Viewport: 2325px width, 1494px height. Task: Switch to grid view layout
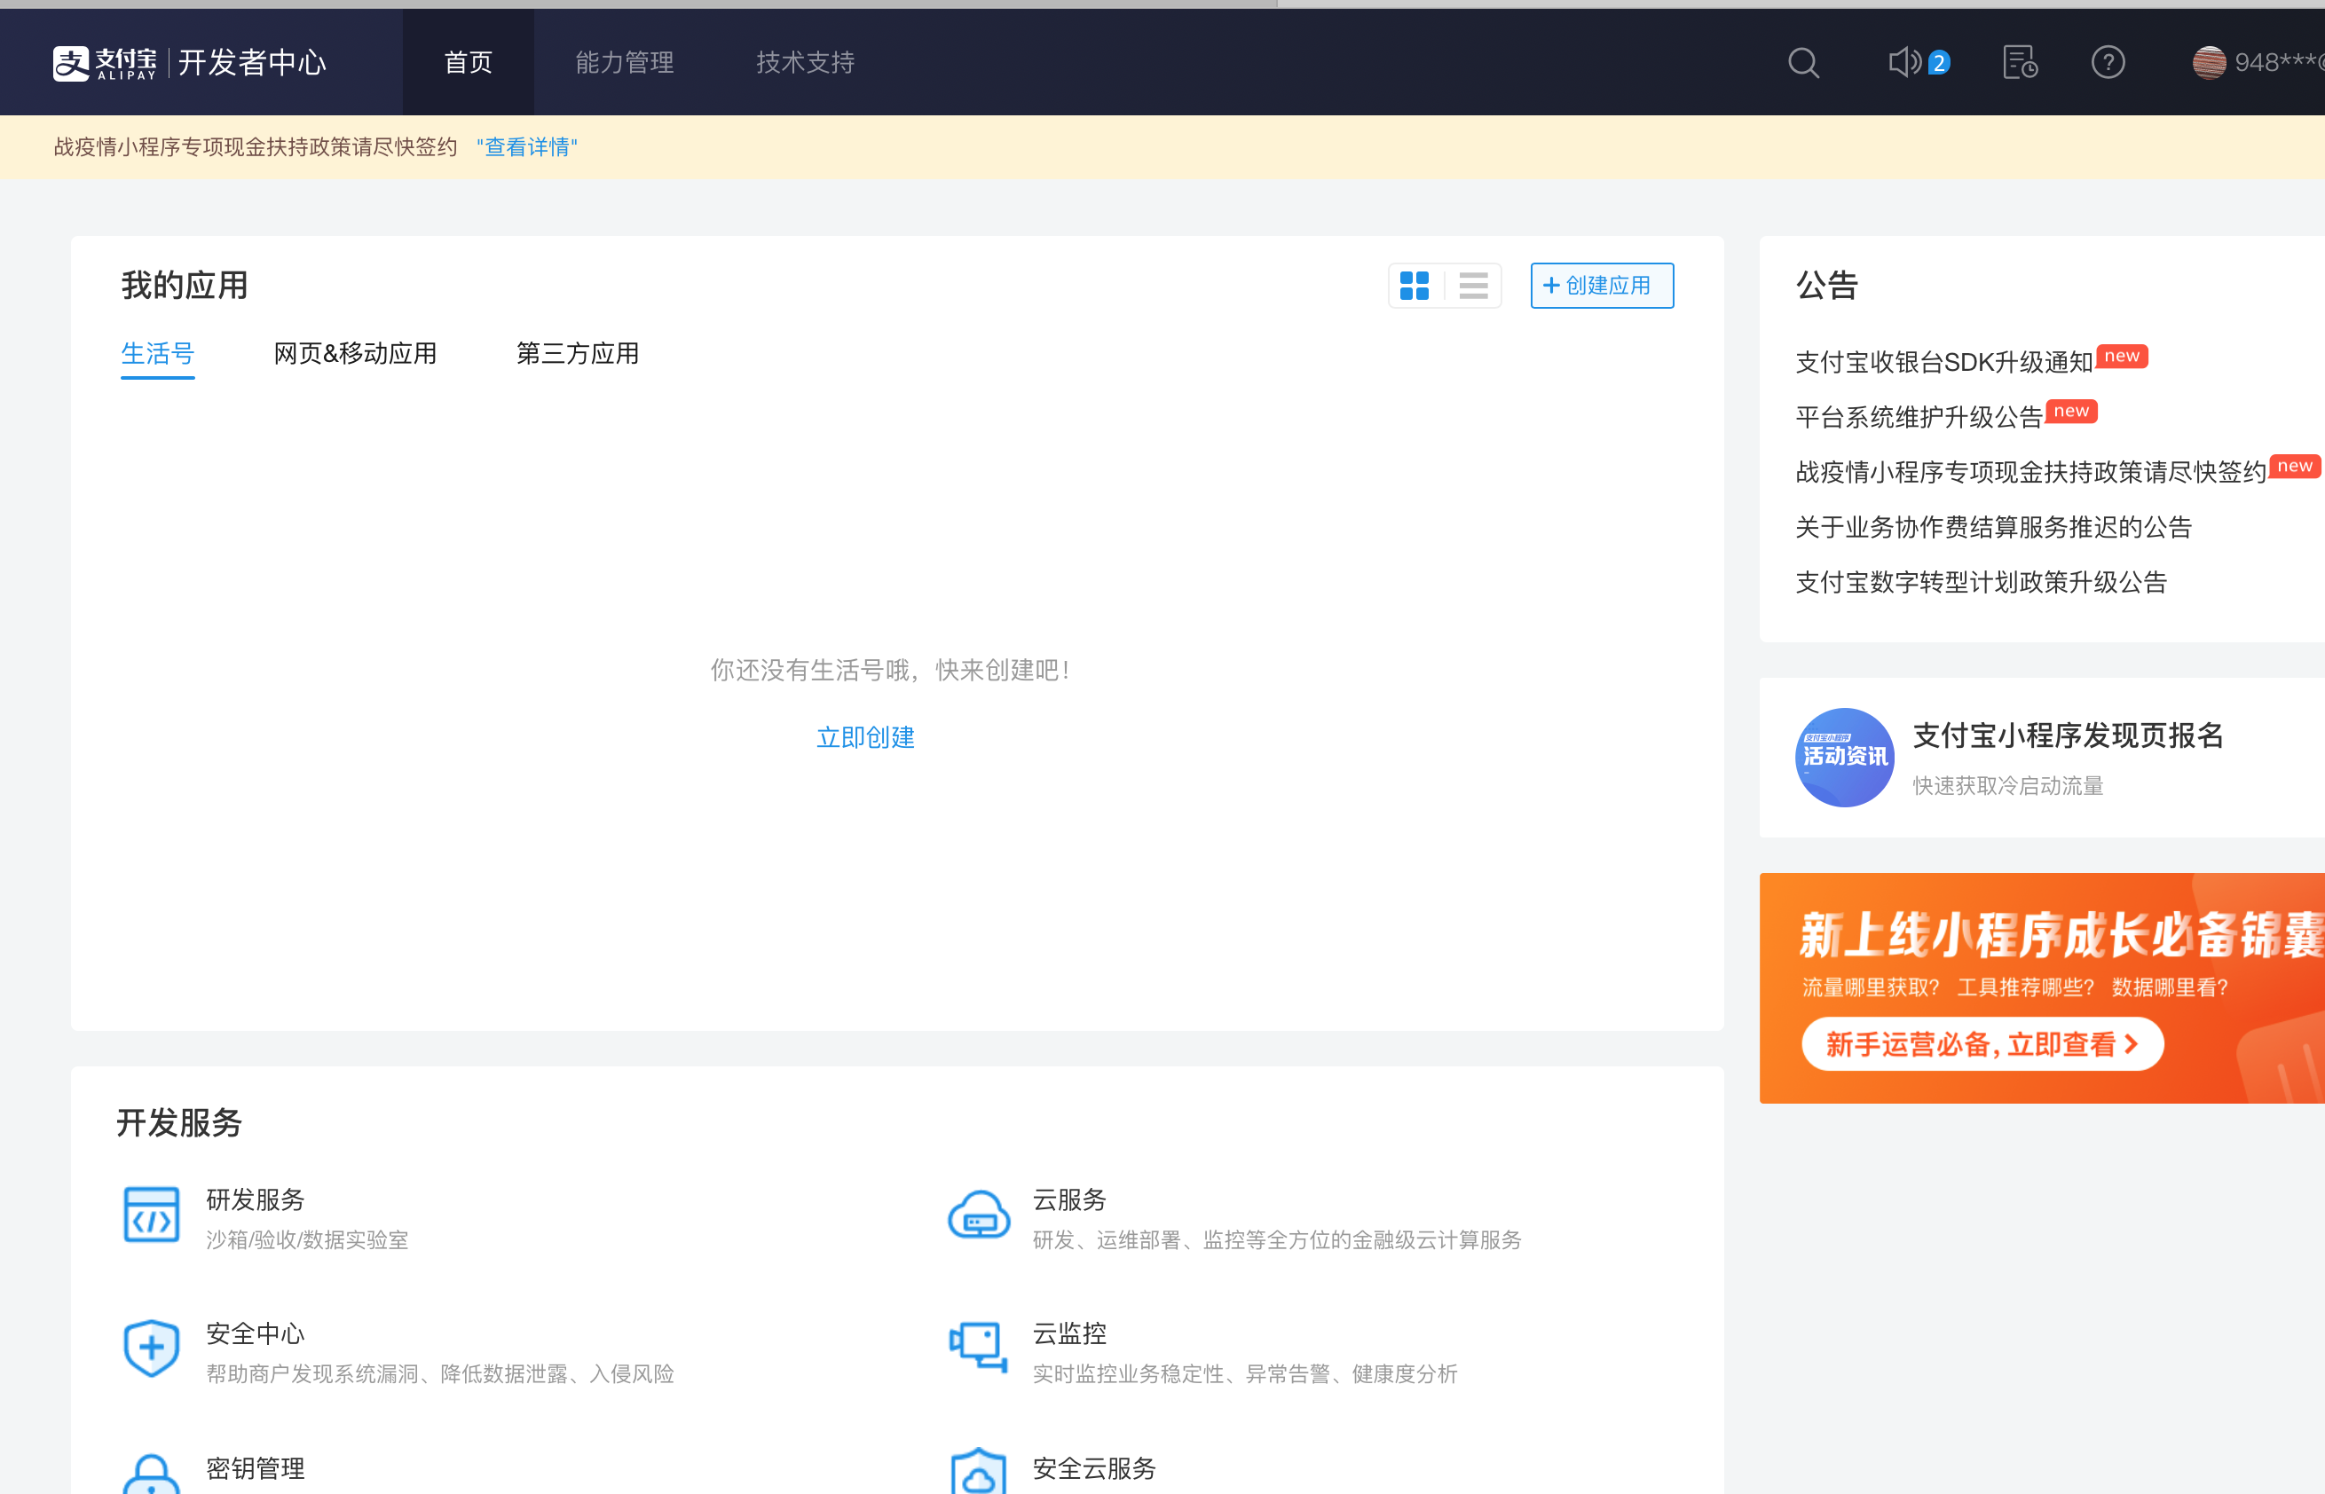click(1415, 285)
